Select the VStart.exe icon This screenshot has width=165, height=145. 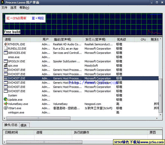[x=6, y=108]
